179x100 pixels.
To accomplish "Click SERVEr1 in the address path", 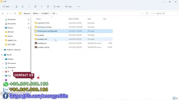I will tap(36, 14).
